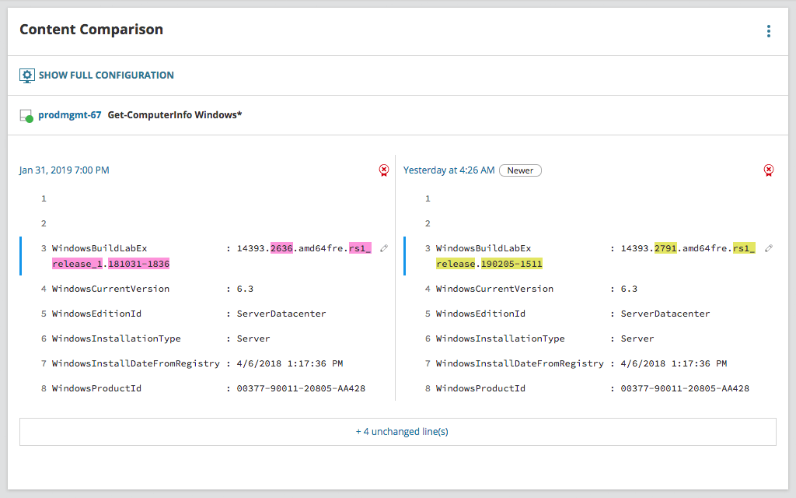Click the Content Comparison header title

pyautogui.click(x=93, y=30)
